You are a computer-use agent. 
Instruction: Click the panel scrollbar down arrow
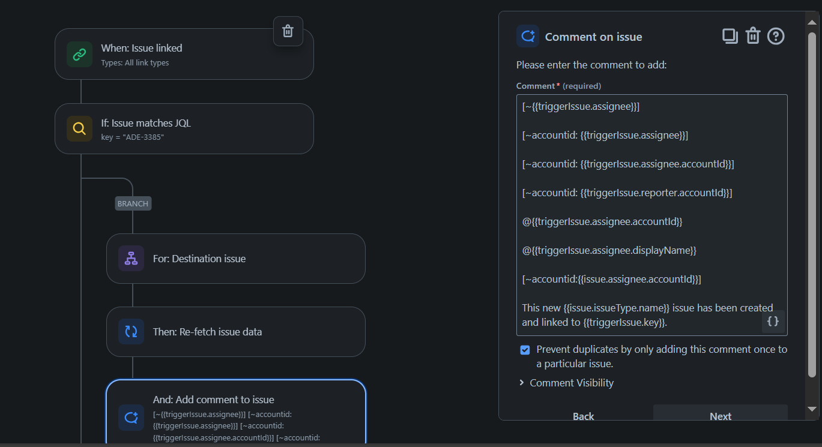point(812,409)
